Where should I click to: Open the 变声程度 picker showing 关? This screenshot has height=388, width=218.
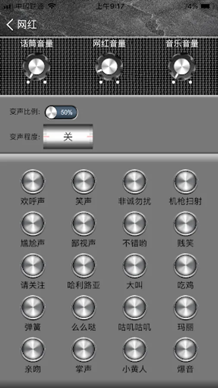tap(68, 137)
